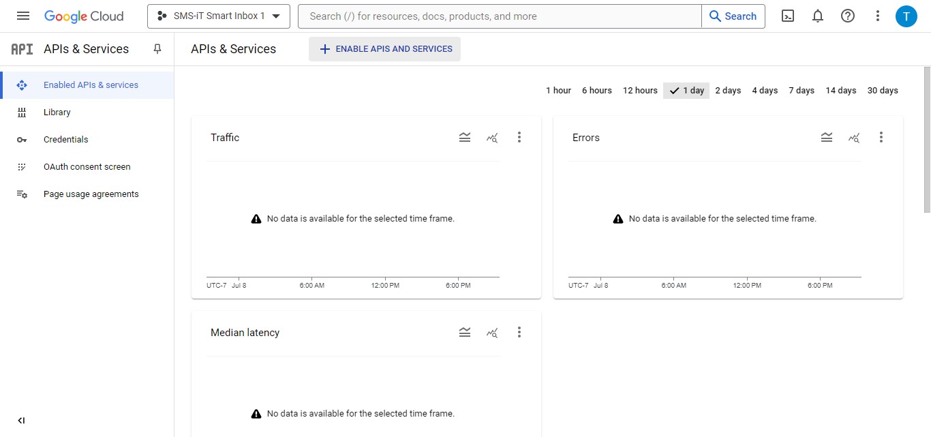Screen dimensions: 931x437
Task: Select the 12 hours interval option
Action: click(639, 90)
